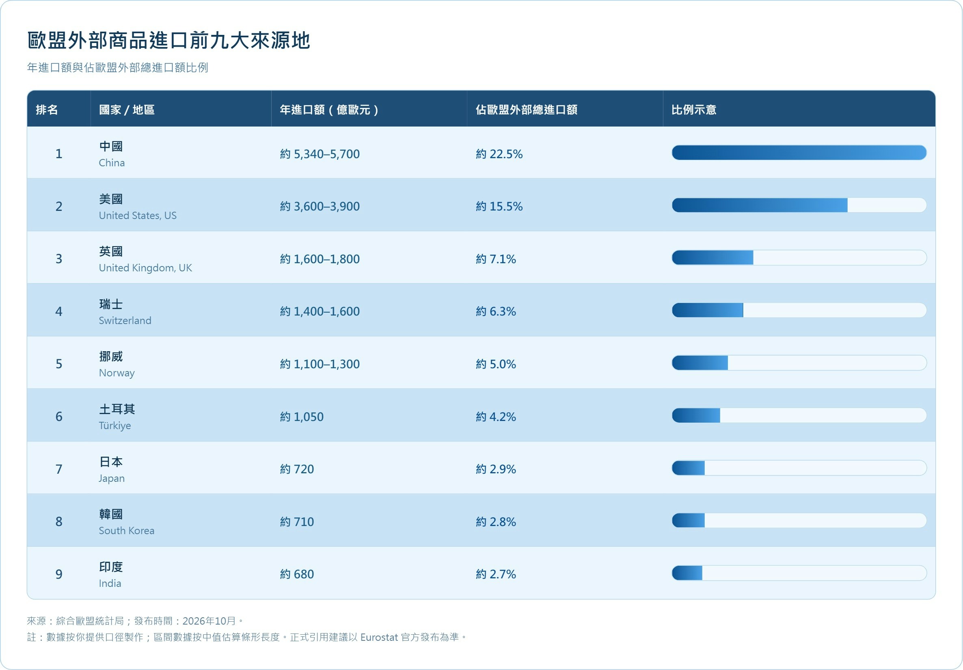Click the value 約 680
This screenshot has width=963, height=670.
[297, 574]
